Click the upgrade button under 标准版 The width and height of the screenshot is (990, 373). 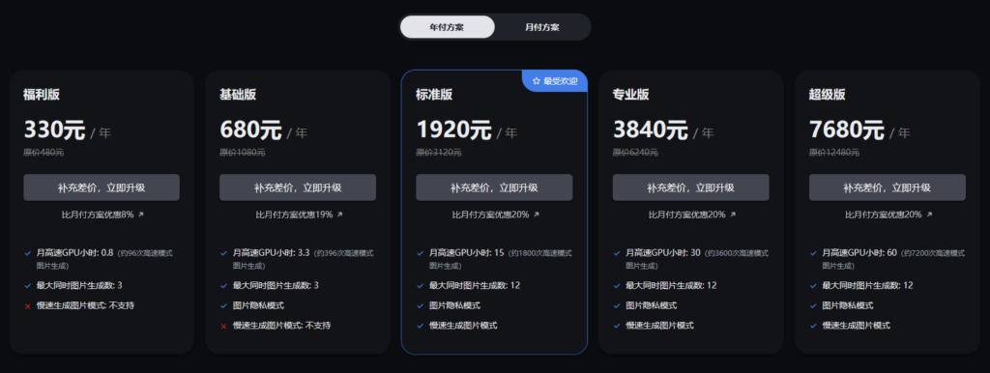click(x=494, y=187)
